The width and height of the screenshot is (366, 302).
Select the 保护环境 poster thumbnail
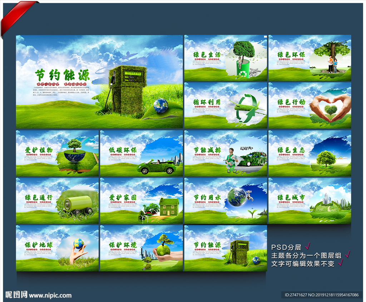[142, 248]
